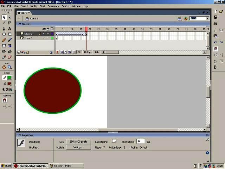225x169 pixels.
Task: Toggle visibility dot for Layer 1
Action: click(x=44, y=38)
